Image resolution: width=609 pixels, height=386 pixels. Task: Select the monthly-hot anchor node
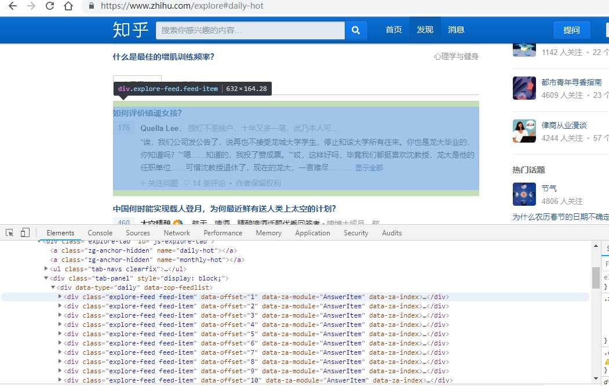point(147,260)
